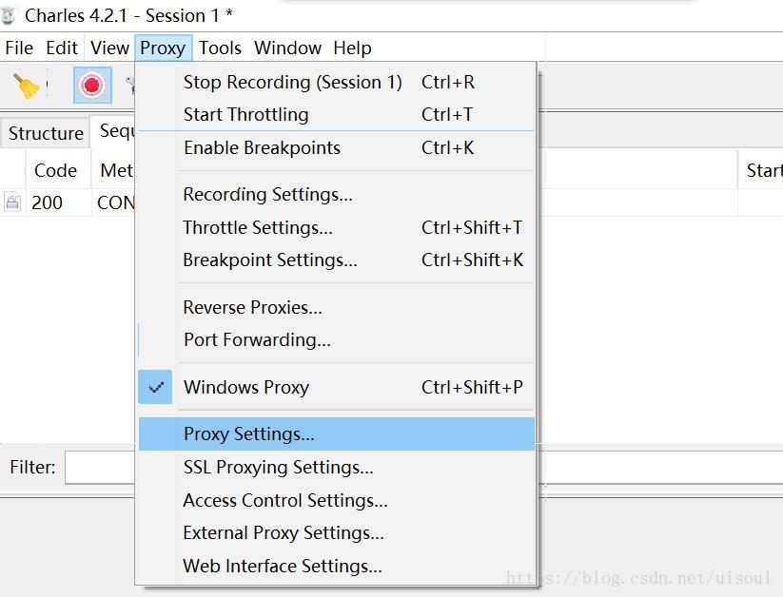Open the Help menu
The height and width of the screenshot is (597, 783).
pos(352,48)
